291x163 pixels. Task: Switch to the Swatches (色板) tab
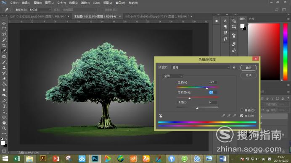click(251, 19)
